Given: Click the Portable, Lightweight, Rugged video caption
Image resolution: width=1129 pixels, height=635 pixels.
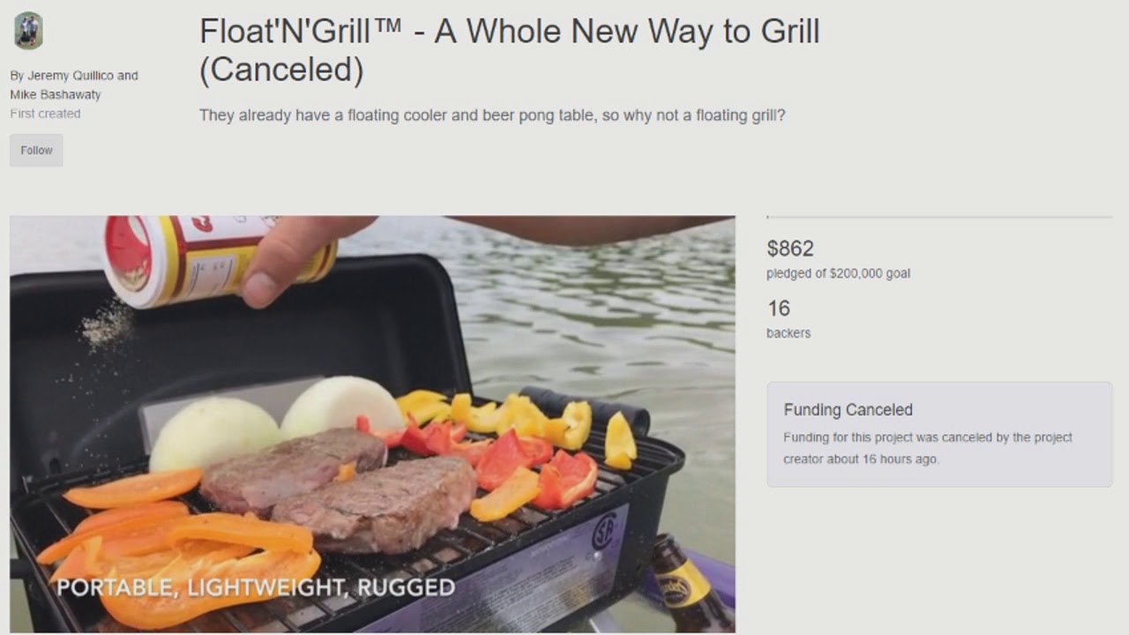Looking at the screenshot, I should (x=256, y=587).
